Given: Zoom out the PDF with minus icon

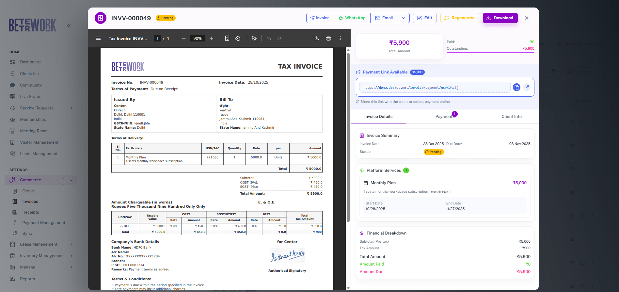Looking at the screenshot, I should tap(184, 38).
